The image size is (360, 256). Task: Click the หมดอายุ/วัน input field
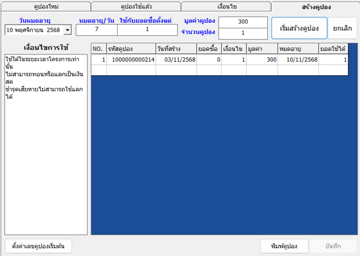click(x=96, y=30)
